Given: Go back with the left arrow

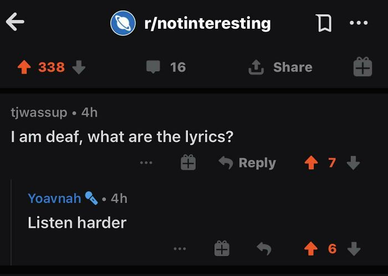Looking at the screenshot, I should click(x=15, y=23).
